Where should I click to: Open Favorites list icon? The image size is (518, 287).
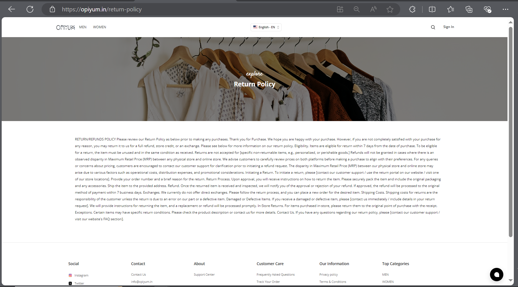451,9
